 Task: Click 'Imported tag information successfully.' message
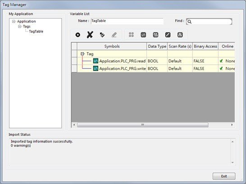click(42, 141)
